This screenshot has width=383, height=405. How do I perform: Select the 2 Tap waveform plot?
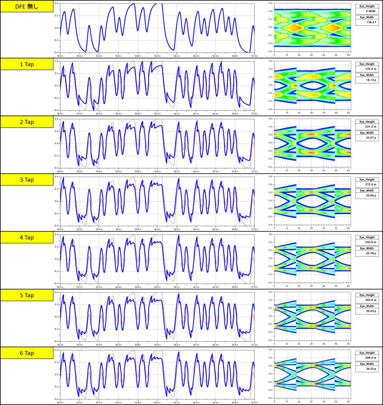[157, 143]
